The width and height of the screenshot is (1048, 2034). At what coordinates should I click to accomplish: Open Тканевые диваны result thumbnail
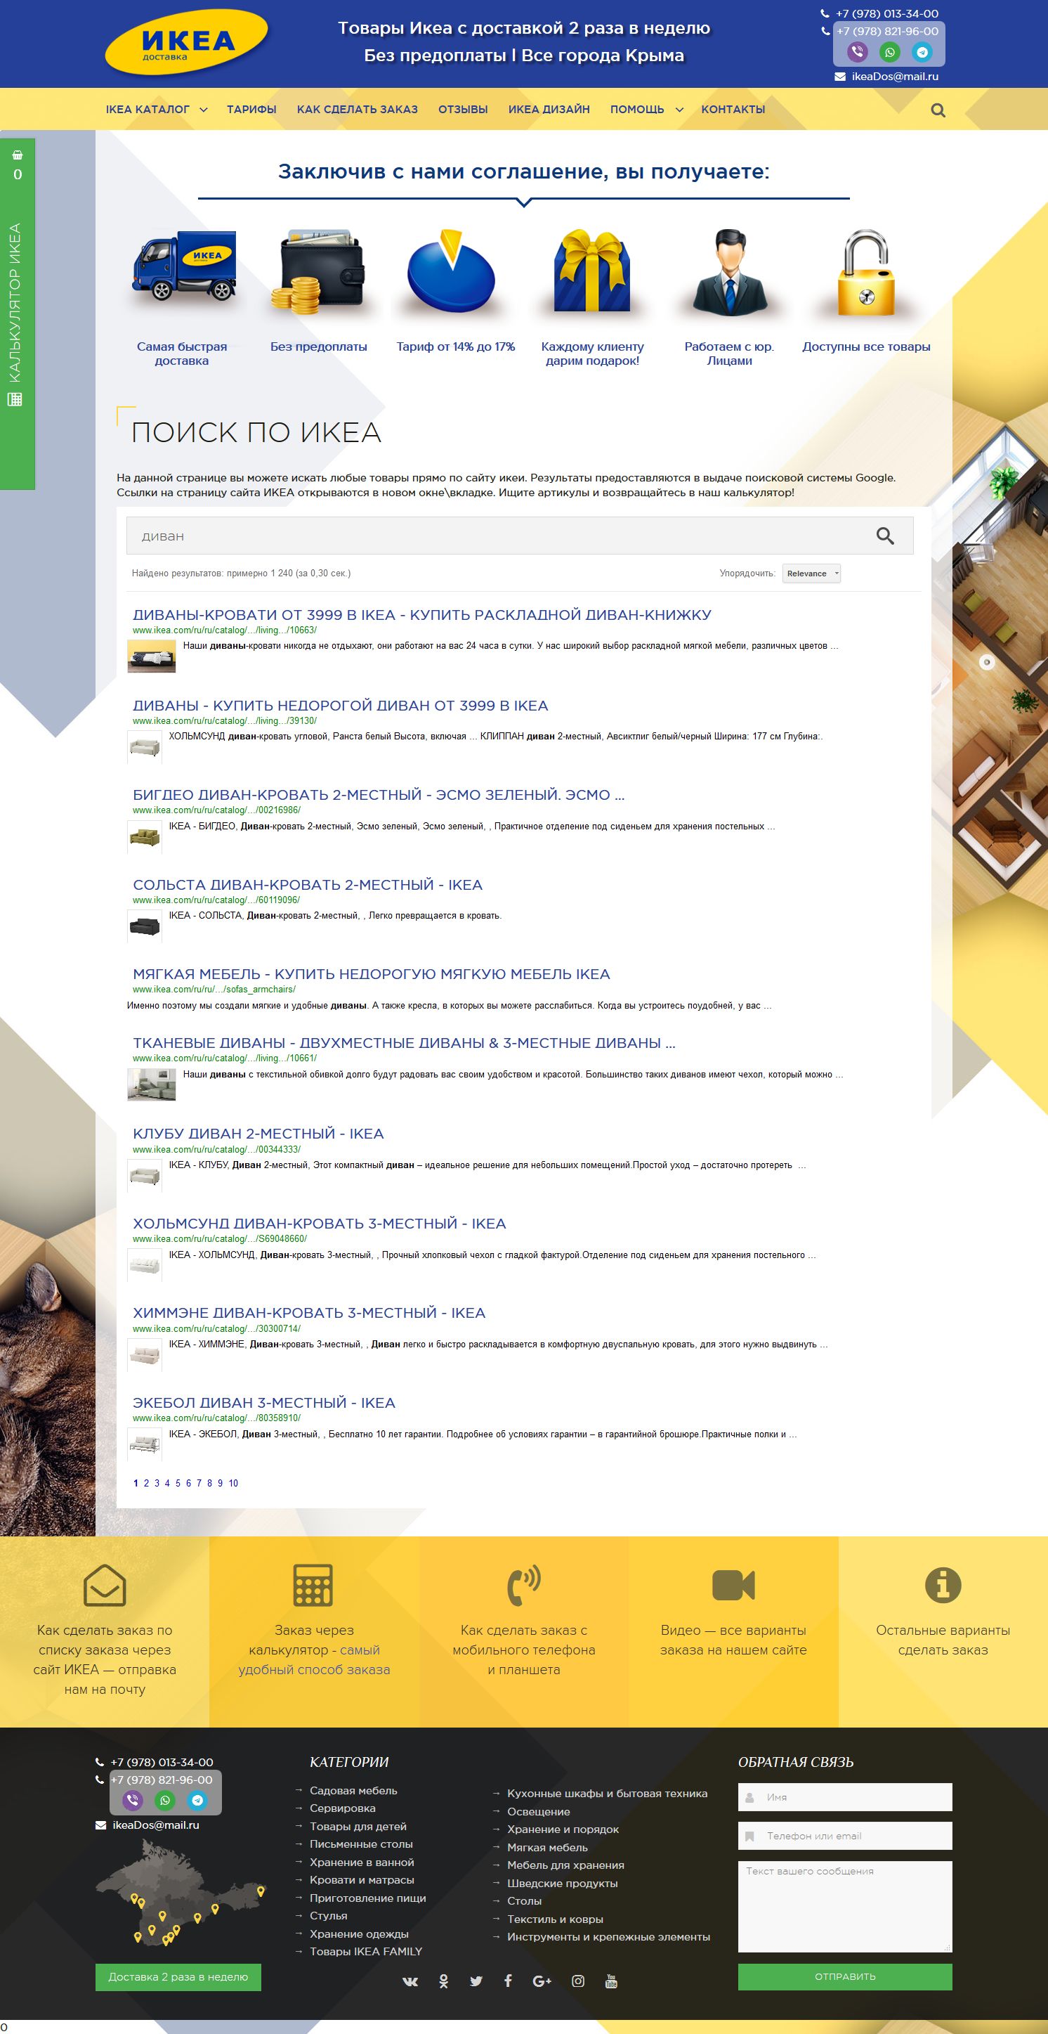point(152,1084)
